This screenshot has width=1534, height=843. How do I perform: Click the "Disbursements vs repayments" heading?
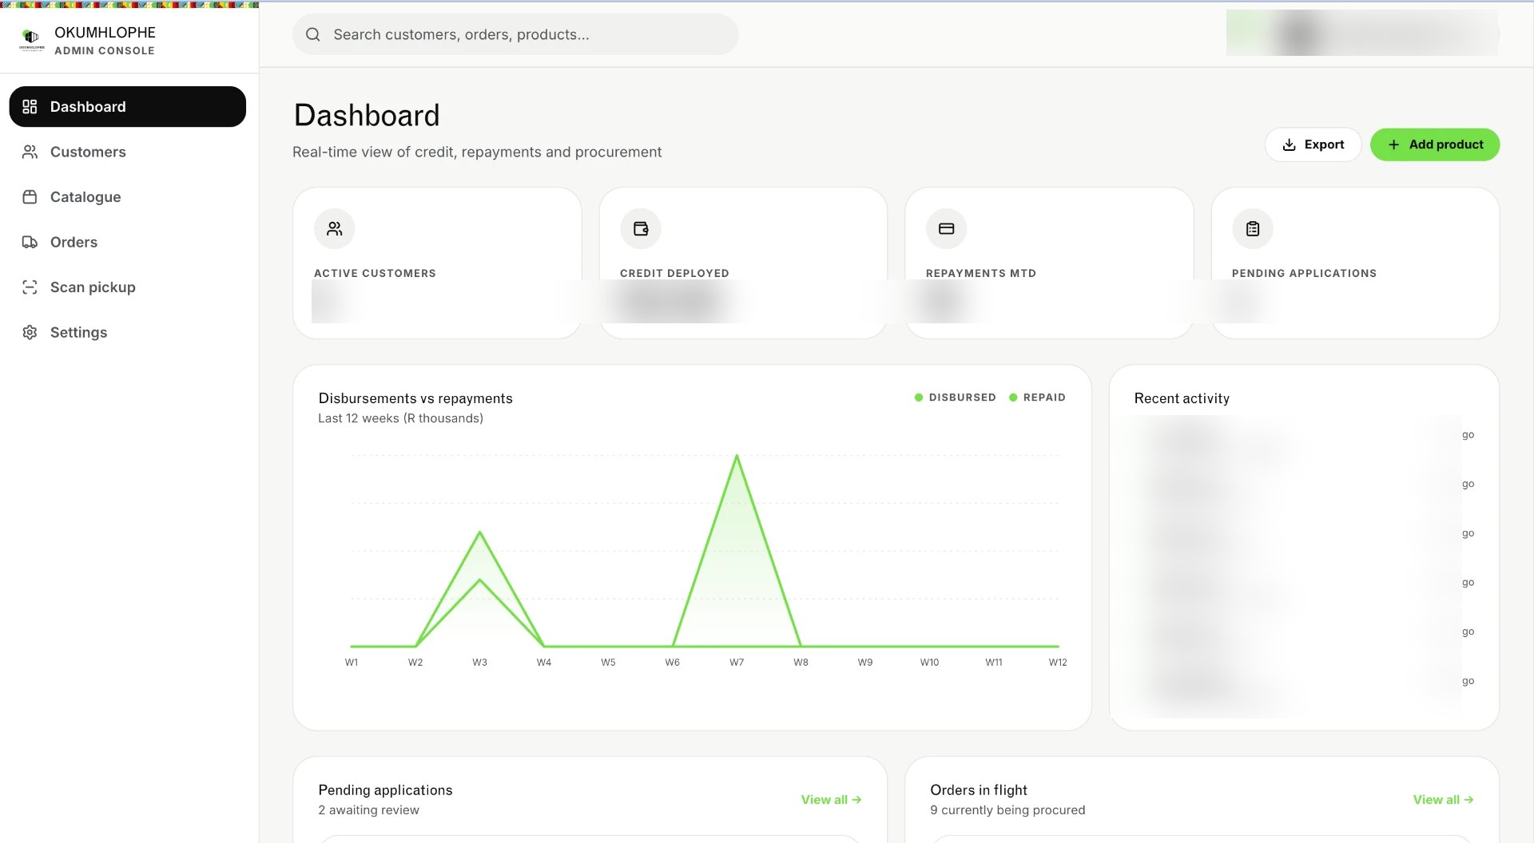pyautogui.click(x=415, y=398)
